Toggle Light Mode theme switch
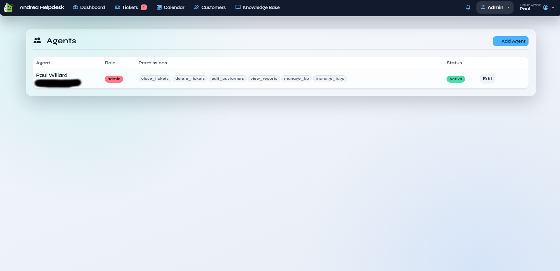This screenshot has height=271, width=560. 530,5
